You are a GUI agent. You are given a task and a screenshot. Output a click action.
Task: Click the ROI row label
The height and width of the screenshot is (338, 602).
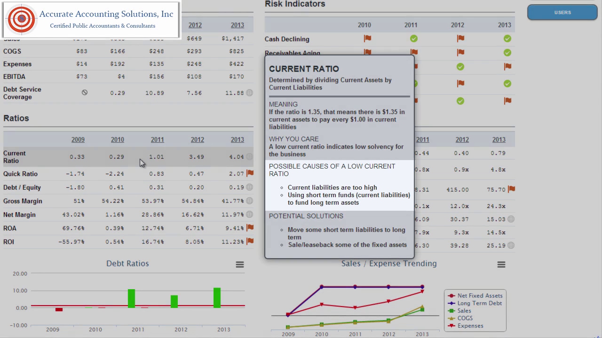(8, 242)
